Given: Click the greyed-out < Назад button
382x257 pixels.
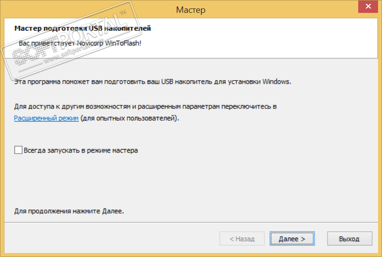Looking at the screenshot, I should point(242,239).
